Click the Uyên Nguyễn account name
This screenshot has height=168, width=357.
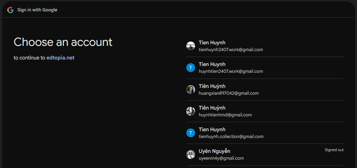click(x=215, y=151)
